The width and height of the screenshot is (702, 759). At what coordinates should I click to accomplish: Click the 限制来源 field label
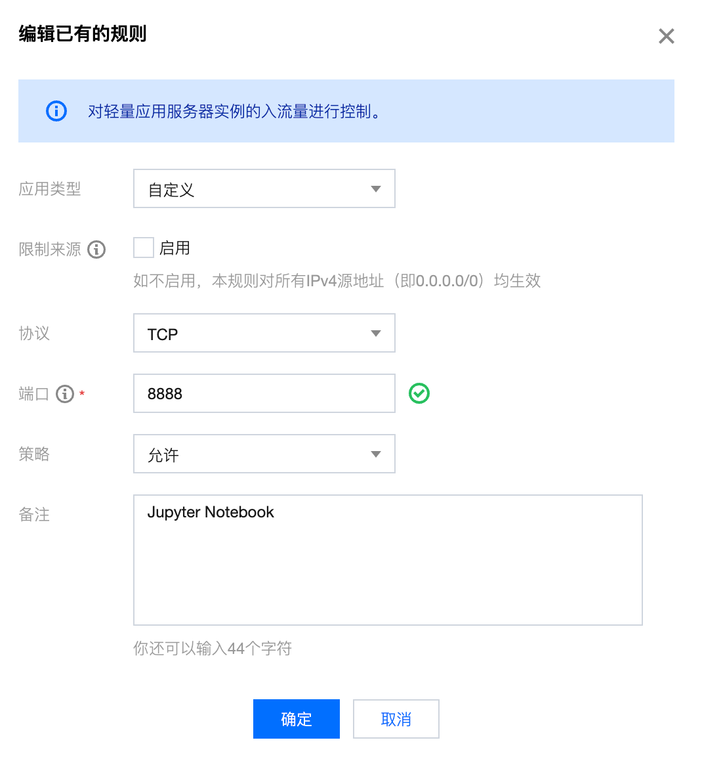click(x=50, y=249)
